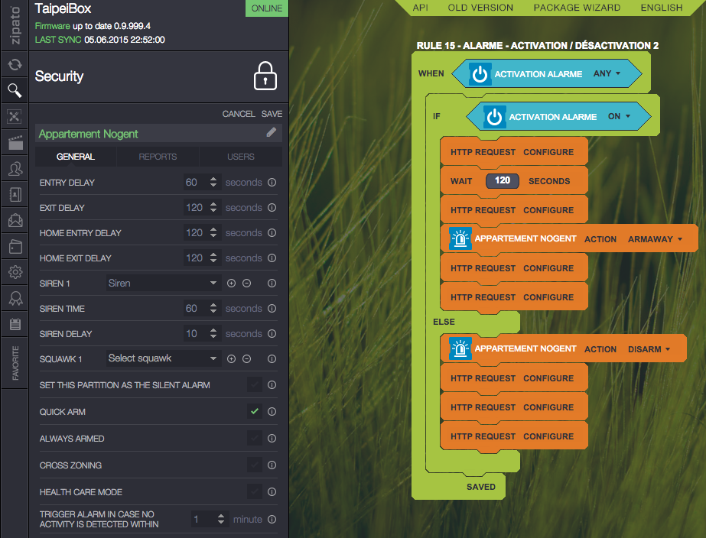
Task: Open the scenes clapperboard icon
Action: click(14, 142)
